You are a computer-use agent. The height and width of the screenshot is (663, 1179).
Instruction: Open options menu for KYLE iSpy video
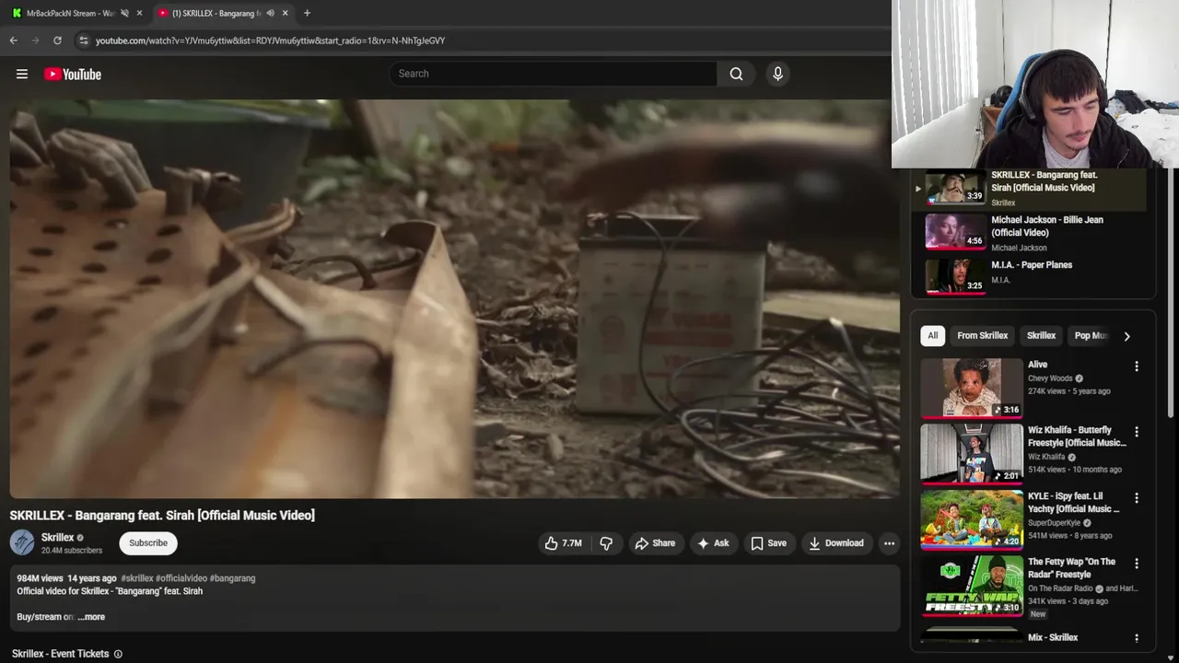click(x=1136, y=497)
